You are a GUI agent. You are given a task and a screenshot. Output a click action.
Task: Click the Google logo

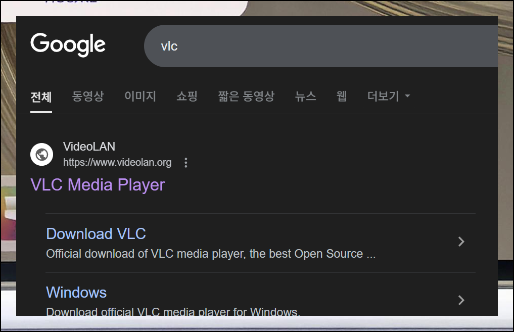68,44
